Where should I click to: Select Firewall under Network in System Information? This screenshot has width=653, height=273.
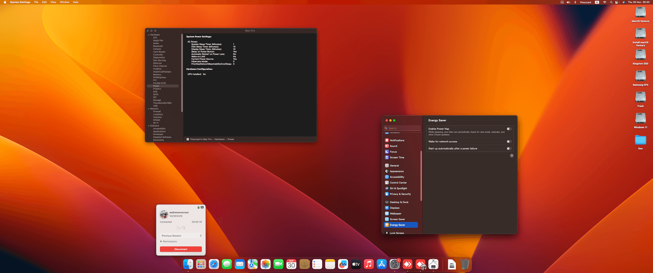pos(157,111)
